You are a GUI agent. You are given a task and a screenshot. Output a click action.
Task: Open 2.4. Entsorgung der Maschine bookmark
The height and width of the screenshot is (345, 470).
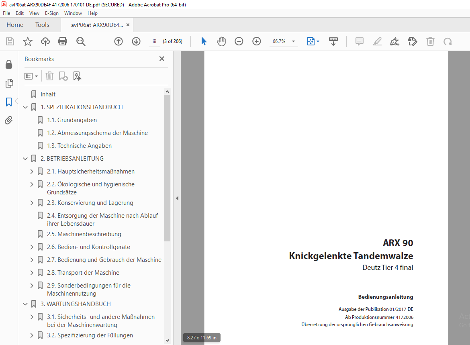pos(102,220)
